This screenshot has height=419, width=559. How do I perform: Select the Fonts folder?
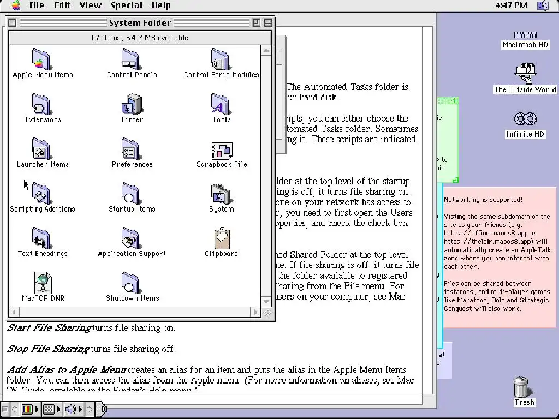[221, 104]
